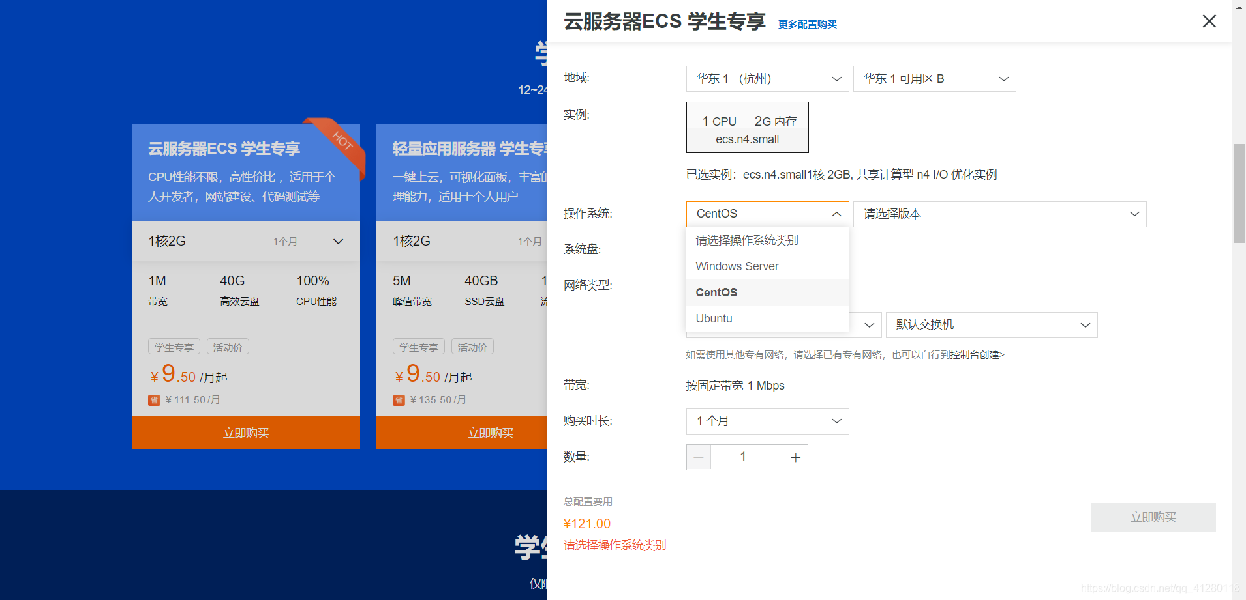Expand the 1核2G dropdown on the ECS card

(x=246, y=241)
